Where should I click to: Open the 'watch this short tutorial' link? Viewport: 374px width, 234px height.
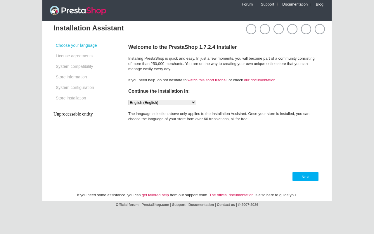pyautogui.click(x=207, y=80)
